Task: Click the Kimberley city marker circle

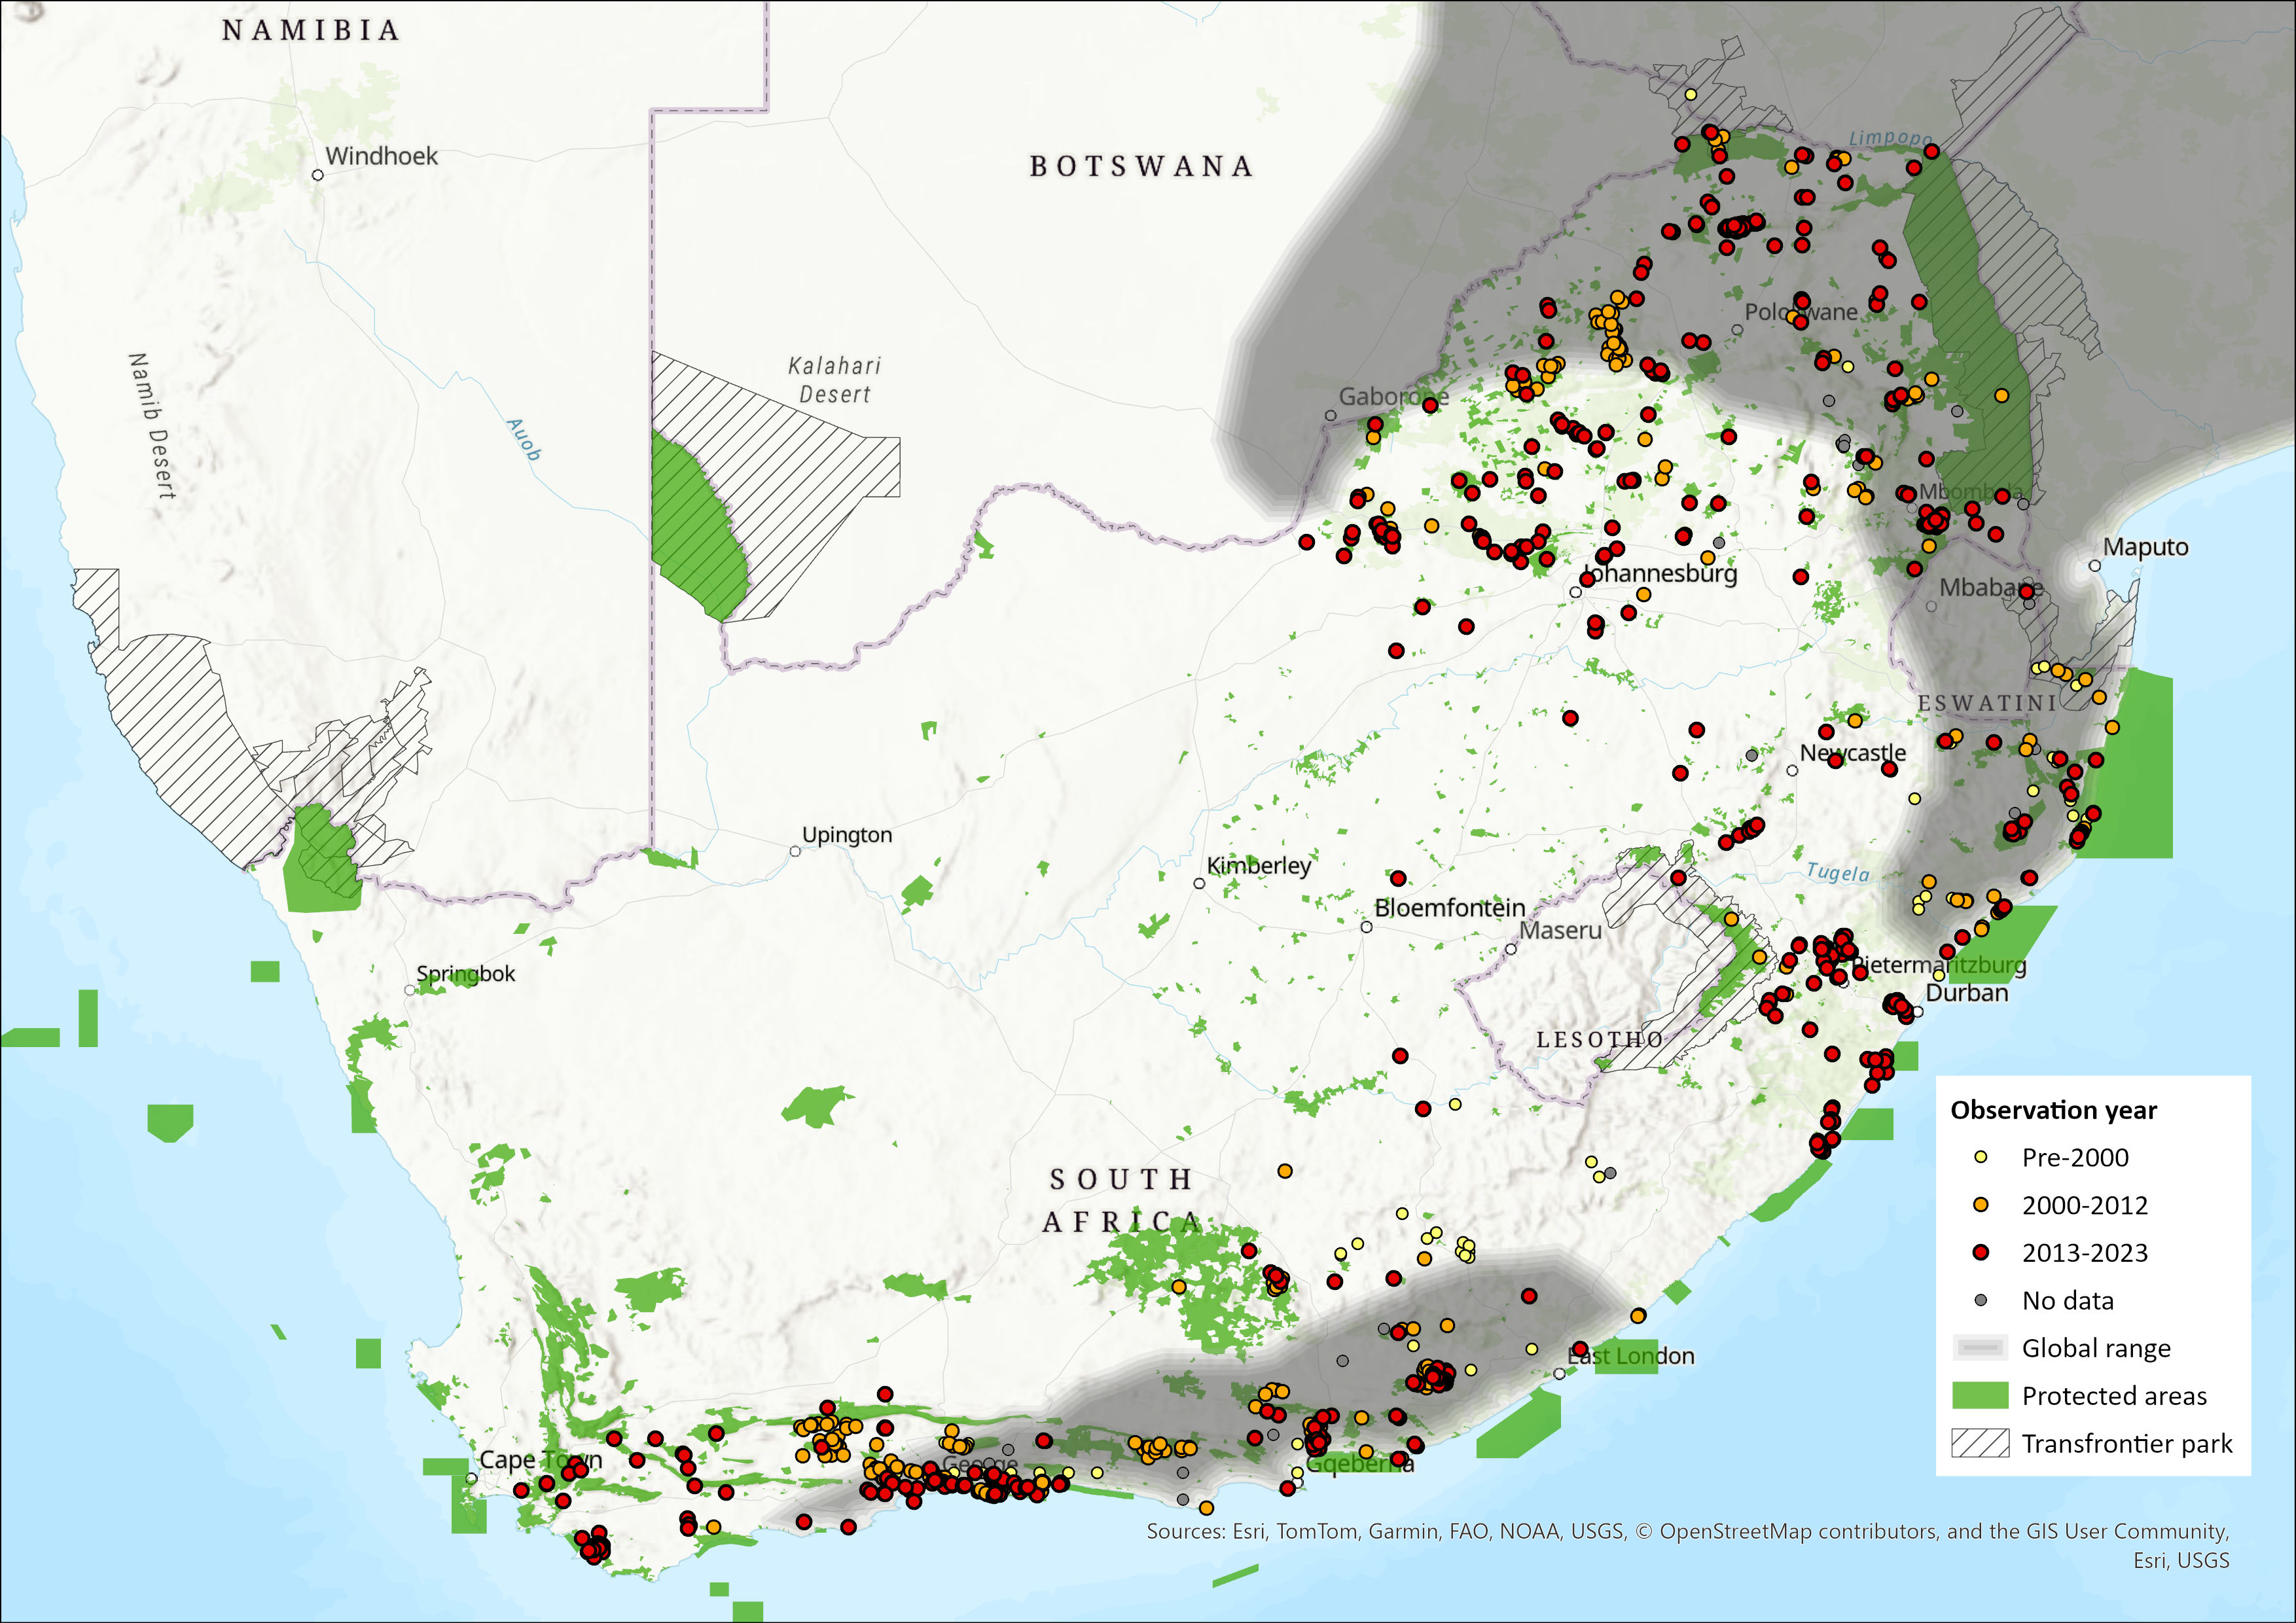Action: click(1199, 883)
